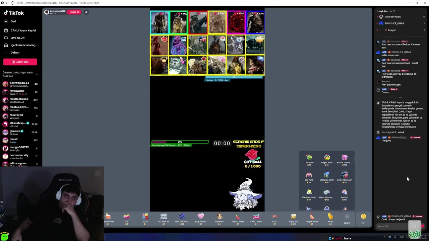Open İçerik üreticisi araçları menu item
Screen dimensions: 429x241
[x=20, y=45]
